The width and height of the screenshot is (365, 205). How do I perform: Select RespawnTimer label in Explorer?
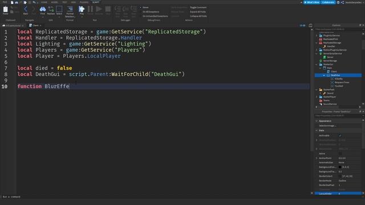click(x=342, y=82)
